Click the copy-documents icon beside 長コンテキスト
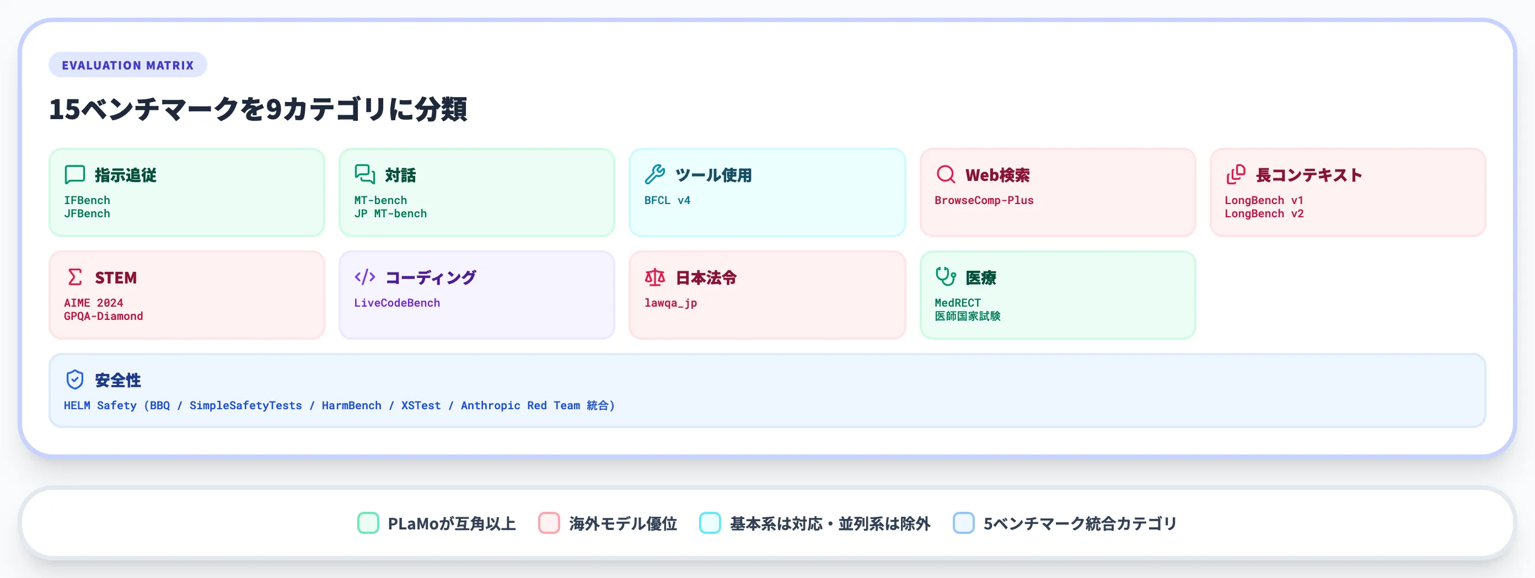The height and width of the screenshot is (578, 1535). click(x=1236, y=175)
